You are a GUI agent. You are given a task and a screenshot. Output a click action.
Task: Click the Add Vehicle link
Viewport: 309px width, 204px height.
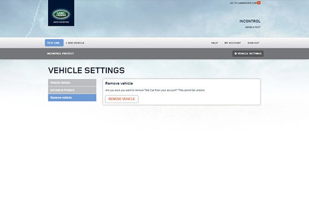pyautogui.click(x=75, y=43)
